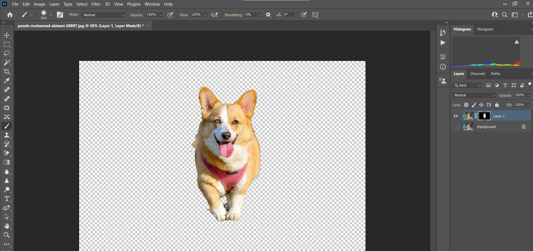Show the Background layer visibility box
The image size is (533, 251).
coord(456,127)
